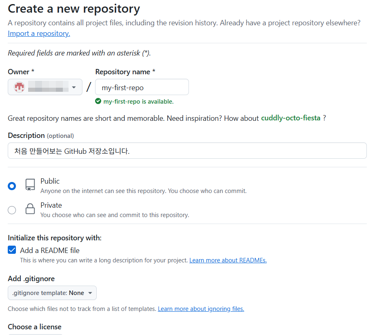Click inside the Description text field

click(187, 151)
